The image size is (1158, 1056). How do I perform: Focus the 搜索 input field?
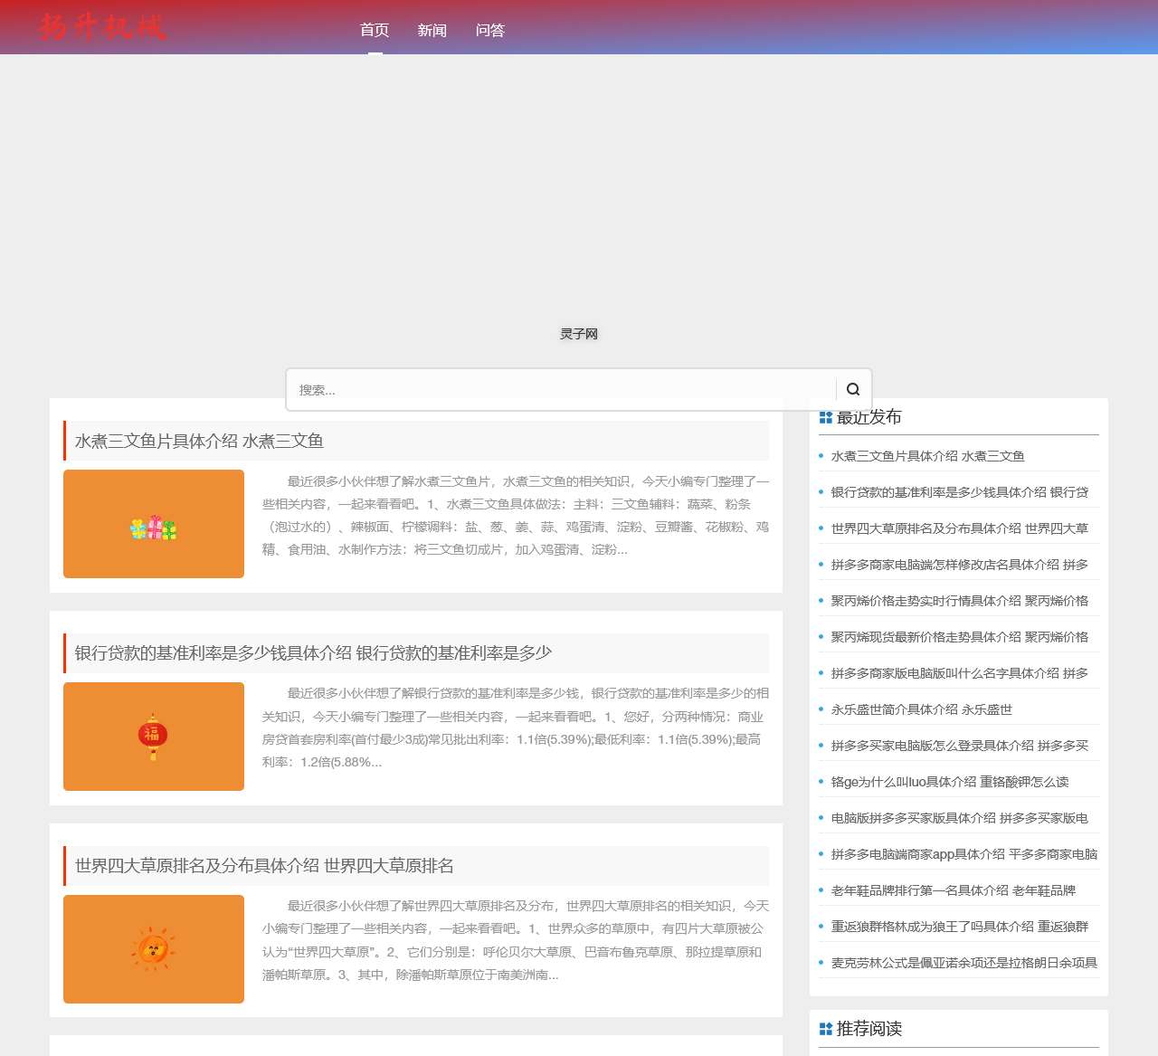point(561,390)
